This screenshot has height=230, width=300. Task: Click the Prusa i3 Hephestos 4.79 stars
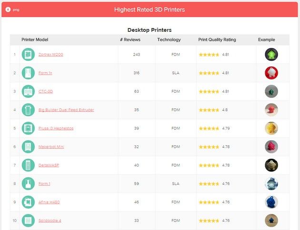(209, 128)
